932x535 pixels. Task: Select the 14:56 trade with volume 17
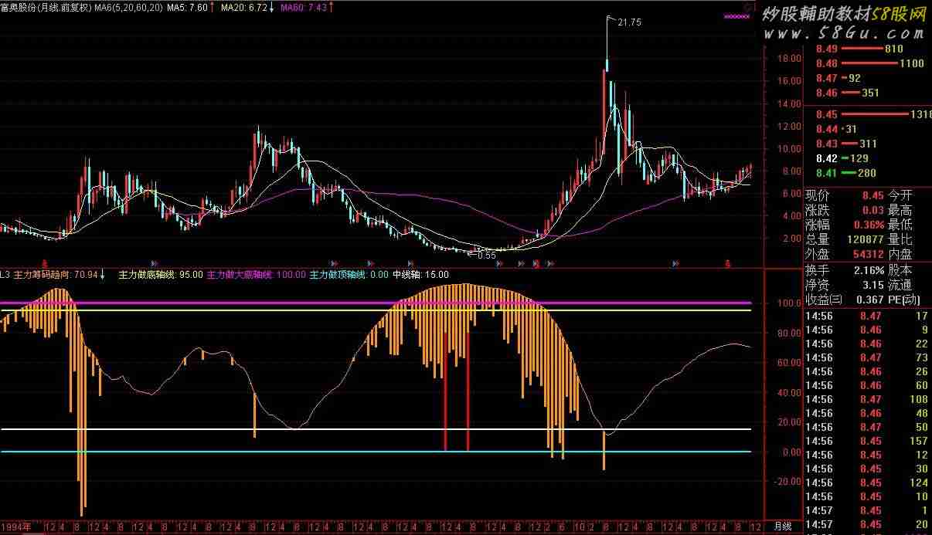tap(866, 316)
